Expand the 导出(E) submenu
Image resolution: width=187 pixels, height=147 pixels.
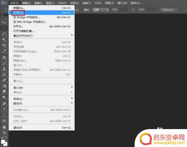(x=42, y=93)
